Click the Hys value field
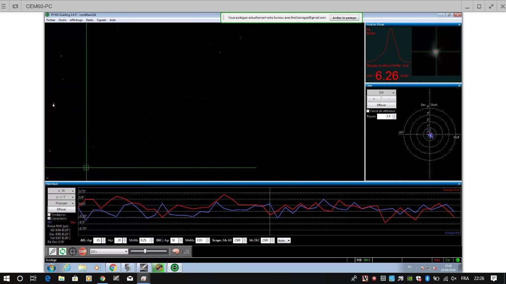Screen dimensions: 506x284 coord(119,240)
